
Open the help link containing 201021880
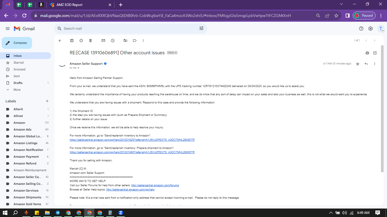click(x=132, y=152)
